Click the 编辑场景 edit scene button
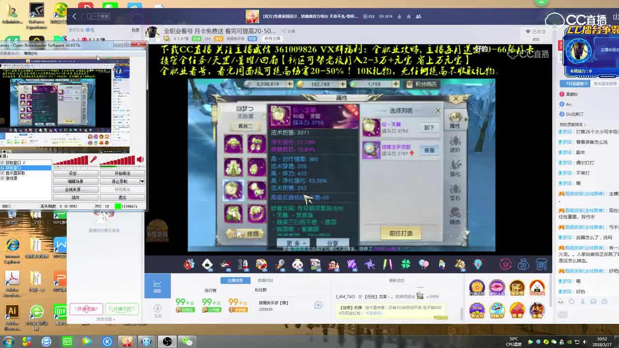619x348 pixels. 75,181
